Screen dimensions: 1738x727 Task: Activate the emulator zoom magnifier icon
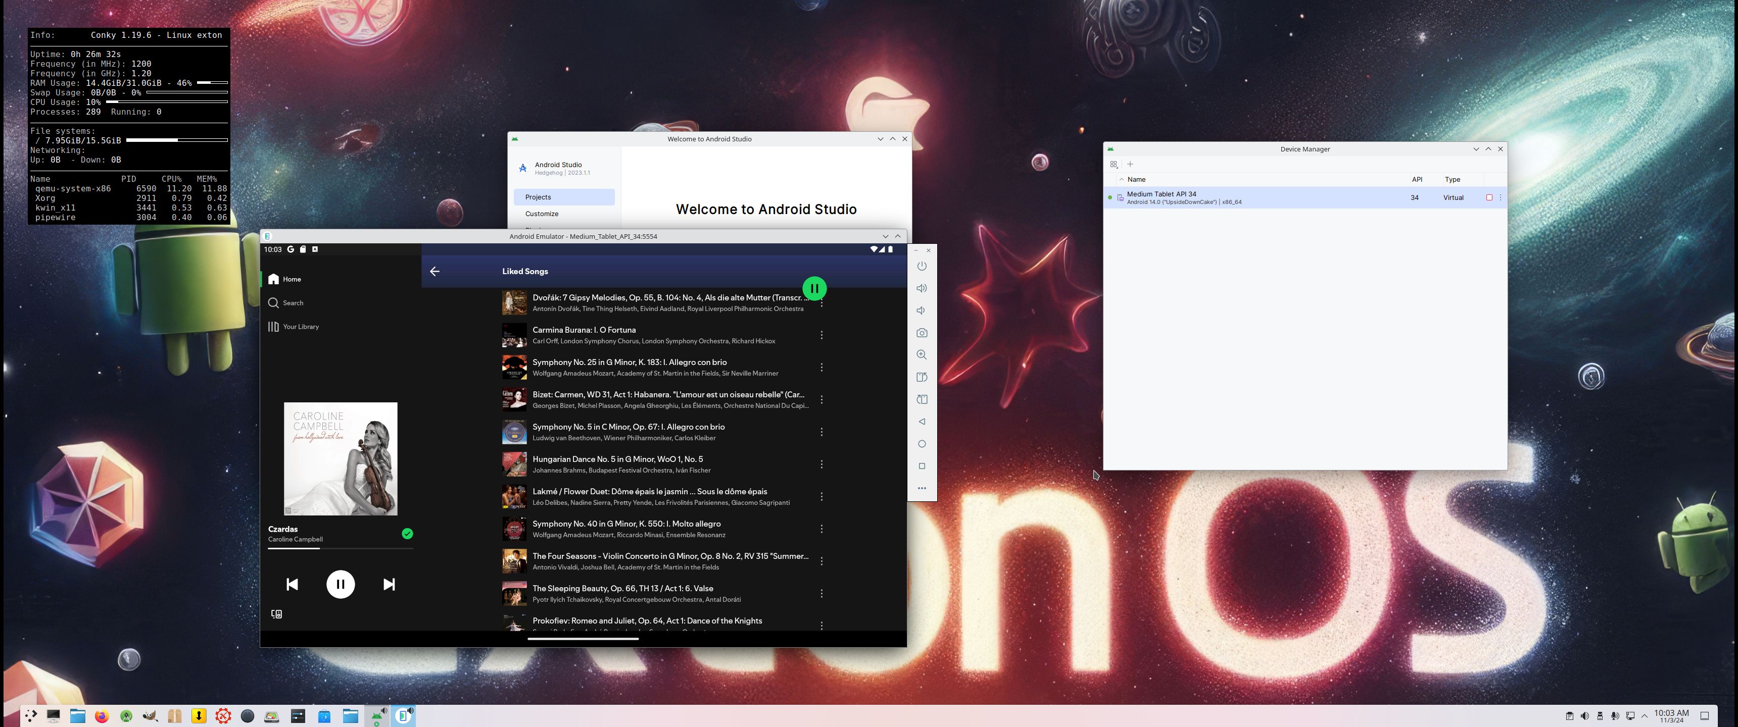tap(922, 355)
